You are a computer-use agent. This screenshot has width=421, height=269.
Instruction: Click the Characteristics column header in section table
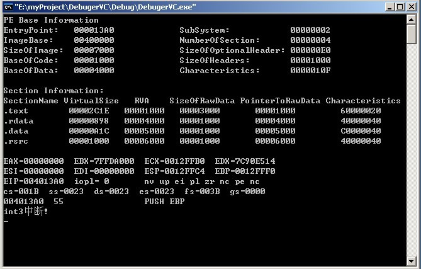pos(363,101)
